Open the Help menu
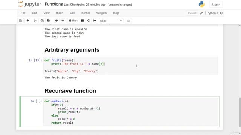 pyautogui.click(x=116, y=13)
